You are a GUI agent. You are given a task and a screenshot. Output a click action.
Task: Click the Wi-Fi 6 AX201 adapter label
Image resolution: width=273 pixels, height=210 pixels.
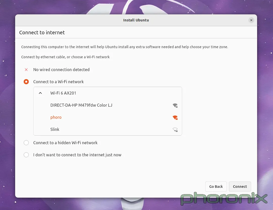click(63, 93)
